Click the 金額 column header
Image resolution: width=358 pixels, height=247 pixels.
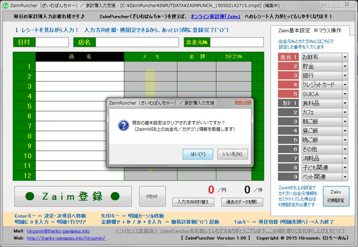tap(197, 57)
